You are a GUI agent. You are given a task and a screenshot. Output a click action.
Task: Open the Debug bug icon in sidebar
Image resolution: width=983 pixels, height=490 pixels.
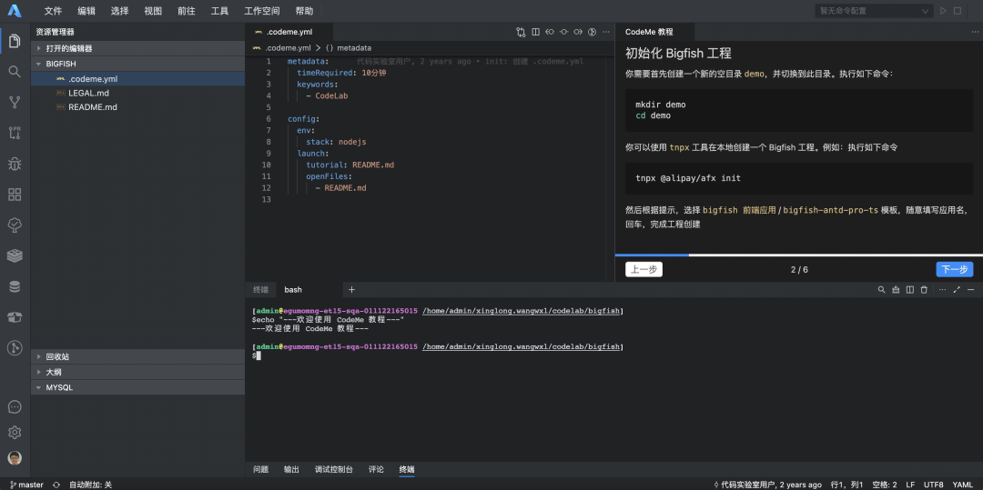pos(15,164)
